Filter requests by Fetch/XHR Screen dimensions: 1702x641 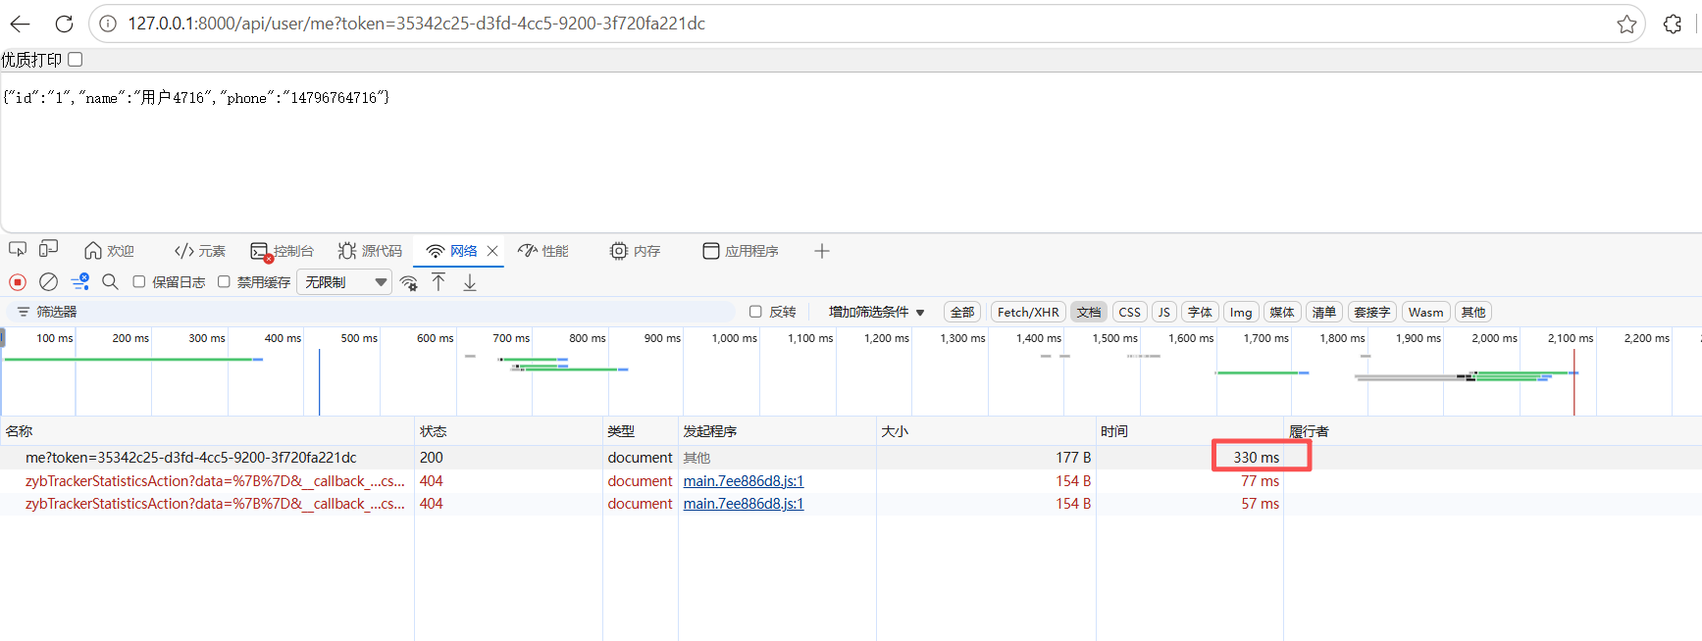click(1028, 312)
